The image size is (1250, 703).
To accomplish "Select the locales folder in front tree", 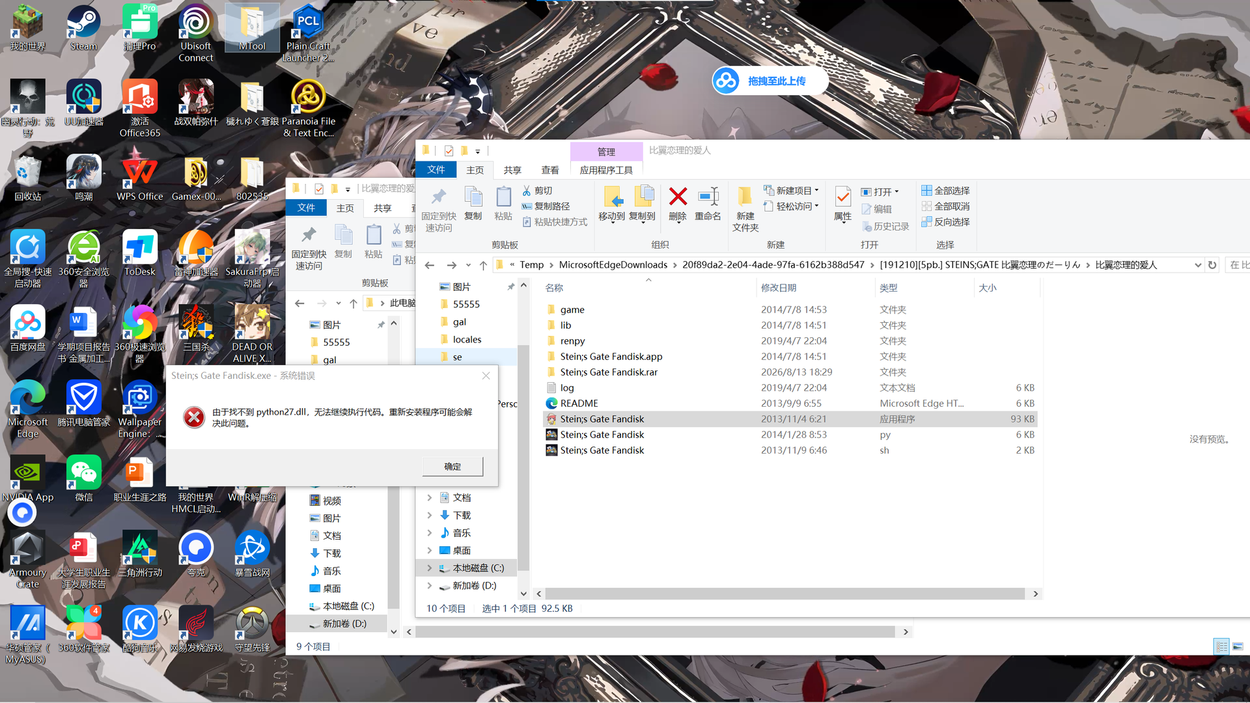I will point(467,340).
